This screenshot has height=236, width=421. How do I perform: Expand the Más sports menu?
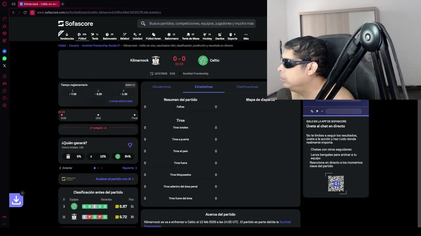tap(246, 36)
